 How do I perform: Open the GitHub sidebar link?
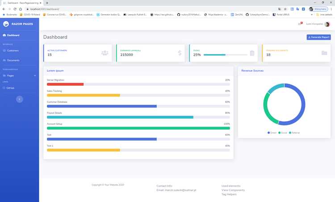click(8, 88)
